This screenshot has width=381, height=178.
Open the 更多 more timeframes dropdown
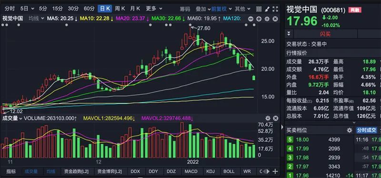pyautogui.click(x=154, y=9)
